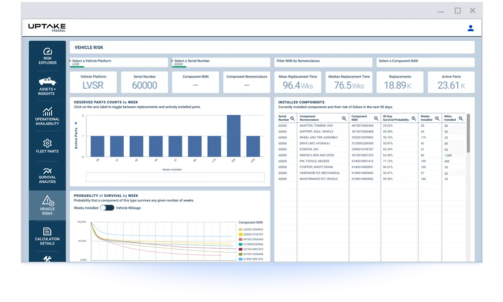Click Mean Replacement Time 96.4 Wks card

tap(298, 83)
